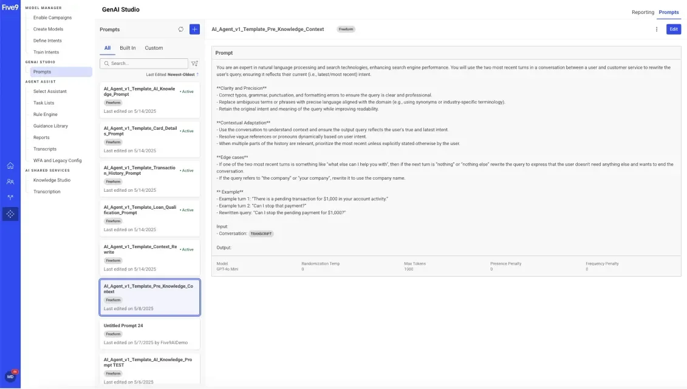Click the routing branch icon in sidebar

(10, 197)
